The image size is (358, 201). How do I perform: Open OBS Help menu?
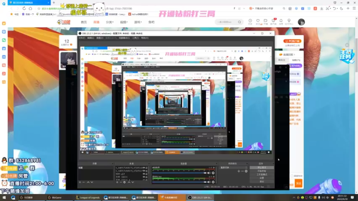pyautogui.click(x=145, y=38)
